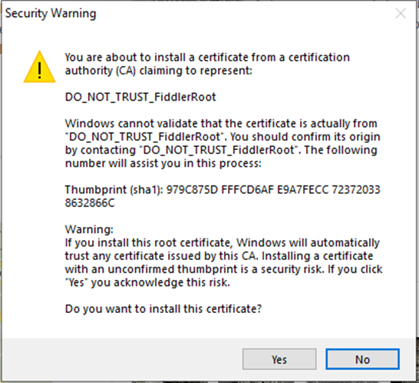
Task: Click thumbprint segment E9A7FECC
Action: pos(303,190)
